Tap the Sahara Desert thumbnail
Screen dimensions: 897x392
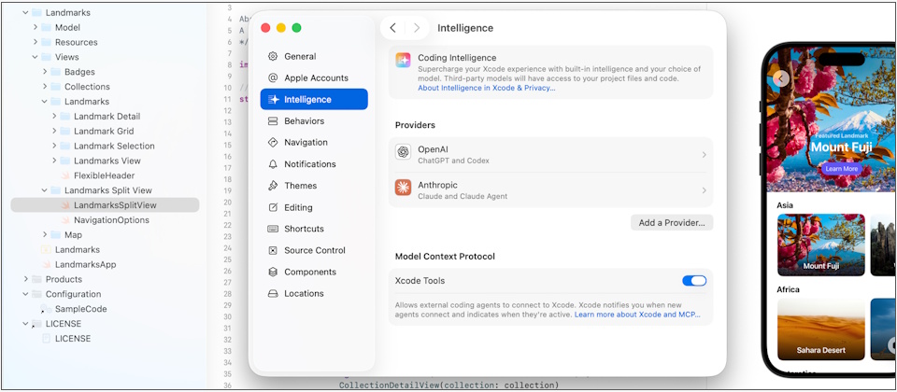point(820,328)
